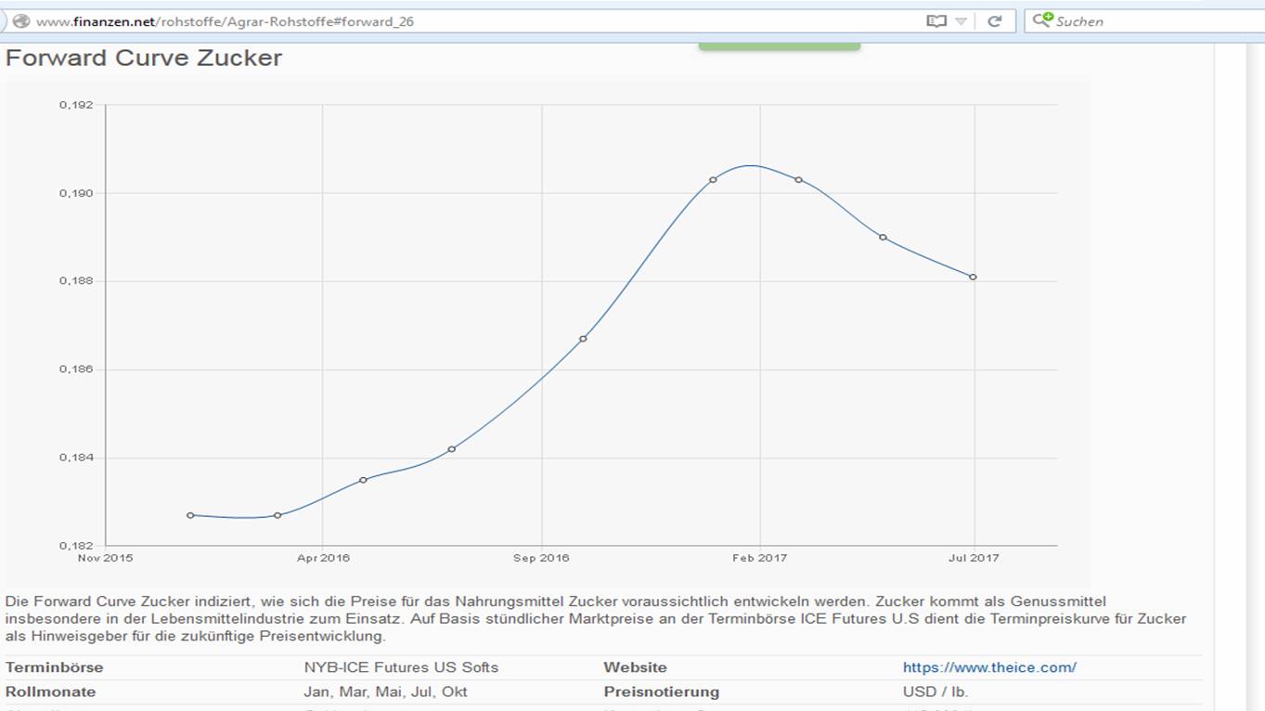Click the "Terminbörse" table label
The height and width of the screenshot is (711, 1265).
tap(54, 667)
